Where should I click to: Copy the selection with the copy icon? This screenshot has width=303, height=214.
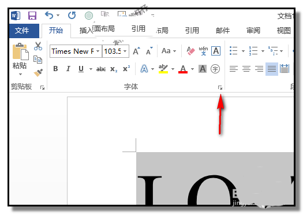click(38, 60)
